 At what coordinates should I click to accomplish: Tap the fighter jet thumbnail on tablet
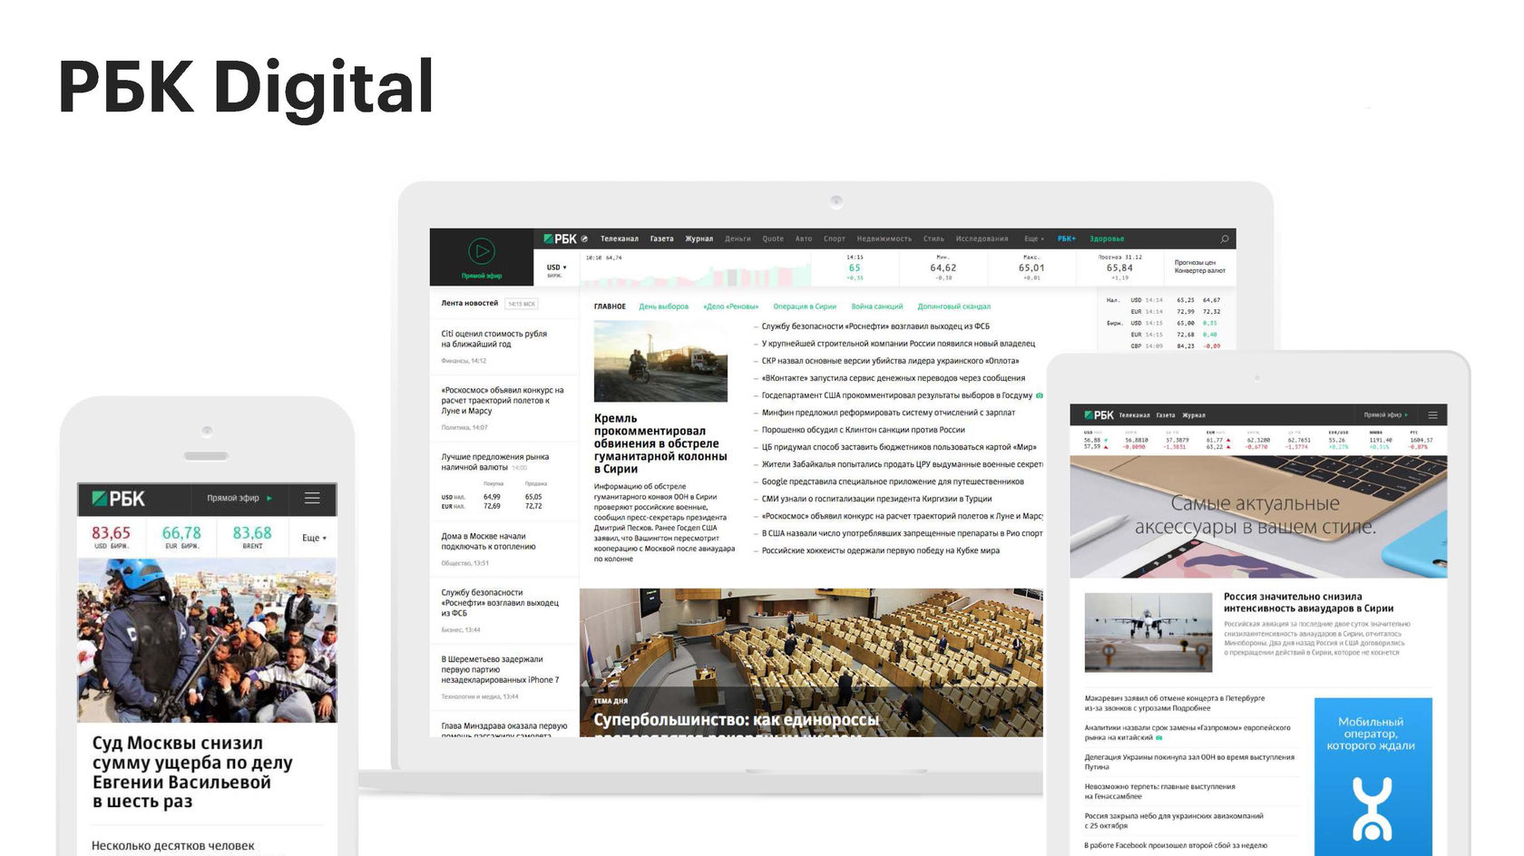(1148, 632)
